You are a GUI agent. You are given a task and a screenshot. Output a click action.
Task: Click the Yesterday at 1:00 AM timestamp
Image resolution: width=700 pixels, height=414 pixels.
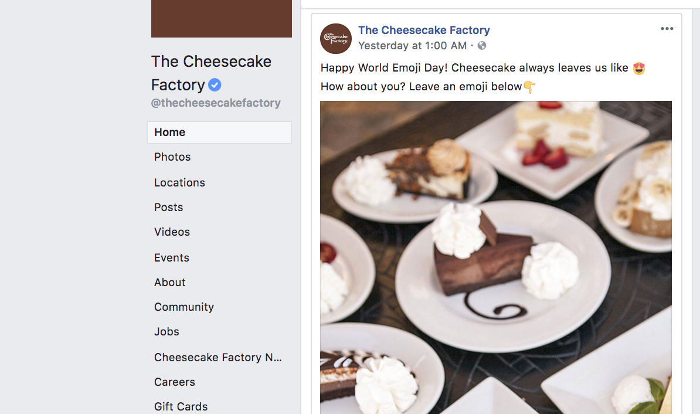(413, 46)
